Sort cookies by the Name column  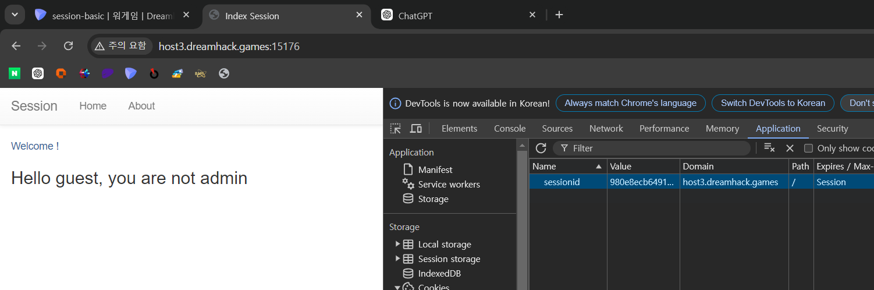[568, 166]
